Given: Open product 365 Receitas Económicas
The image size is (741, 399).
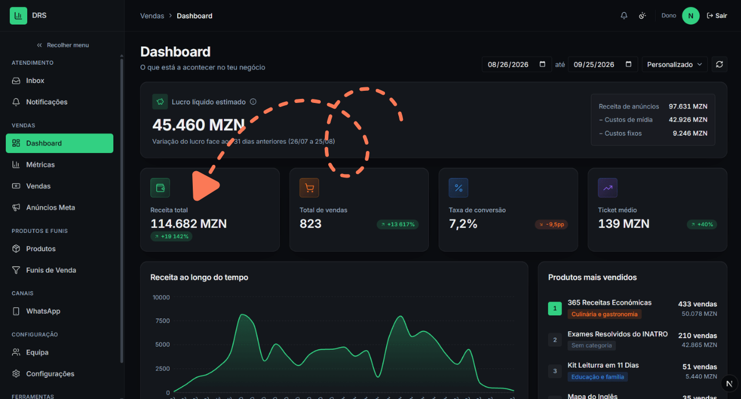Looking at the screenshot, I should pyautogui.click(x=610, y=302).
